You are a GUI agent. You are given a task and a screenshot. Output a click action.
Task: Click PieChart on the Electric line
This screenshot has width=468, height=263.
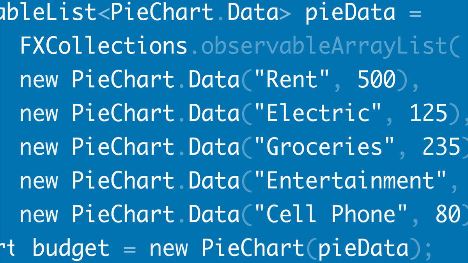point(123,113)
